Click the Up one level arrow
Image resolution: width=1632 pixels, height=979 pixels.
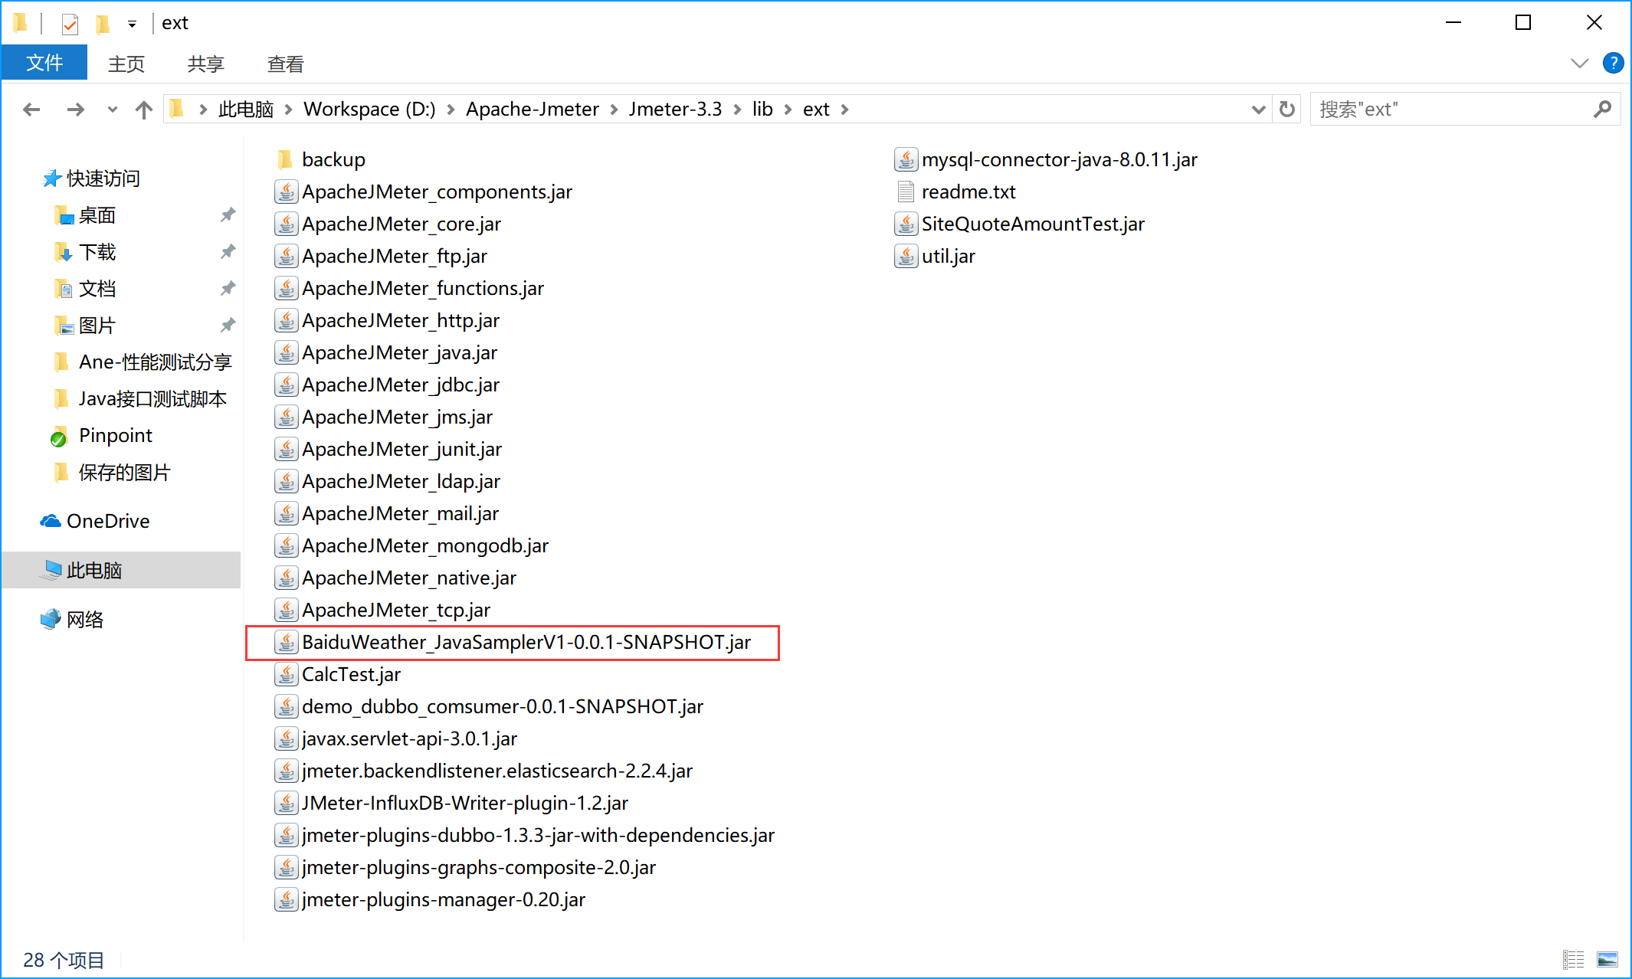[143, 110]
